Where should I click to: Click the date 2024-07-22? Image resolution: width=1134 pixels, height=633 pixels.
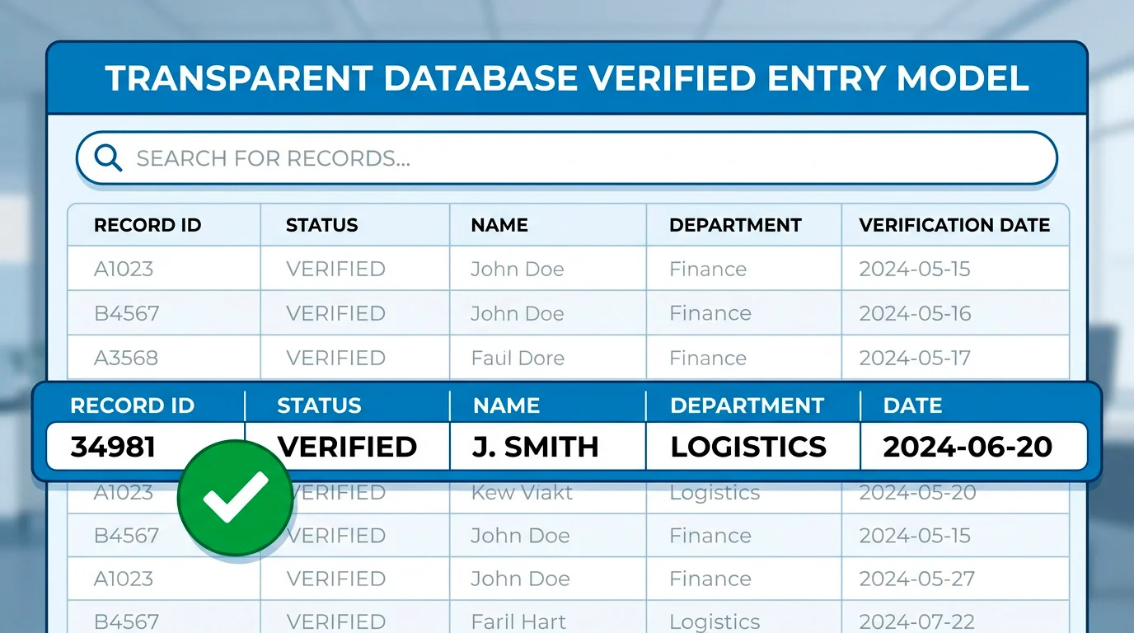(x=916, y=621)
